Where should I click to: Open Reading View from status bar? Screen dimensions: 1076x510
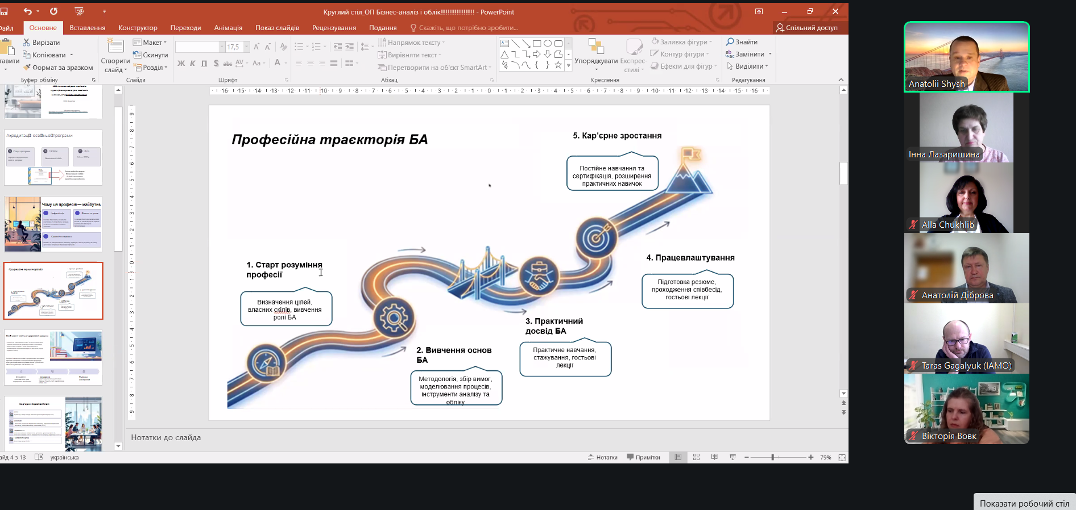click(x=714, y=457)
